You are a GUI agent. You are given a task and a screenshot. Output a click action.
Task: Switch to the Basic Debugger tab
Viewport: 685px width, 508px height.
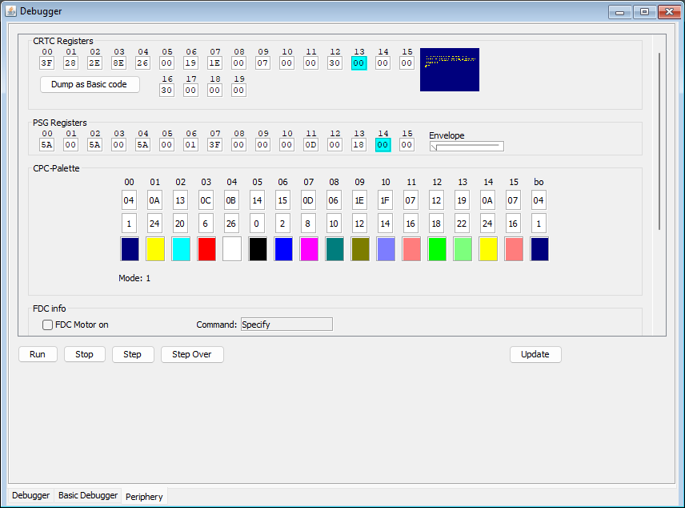88,495
